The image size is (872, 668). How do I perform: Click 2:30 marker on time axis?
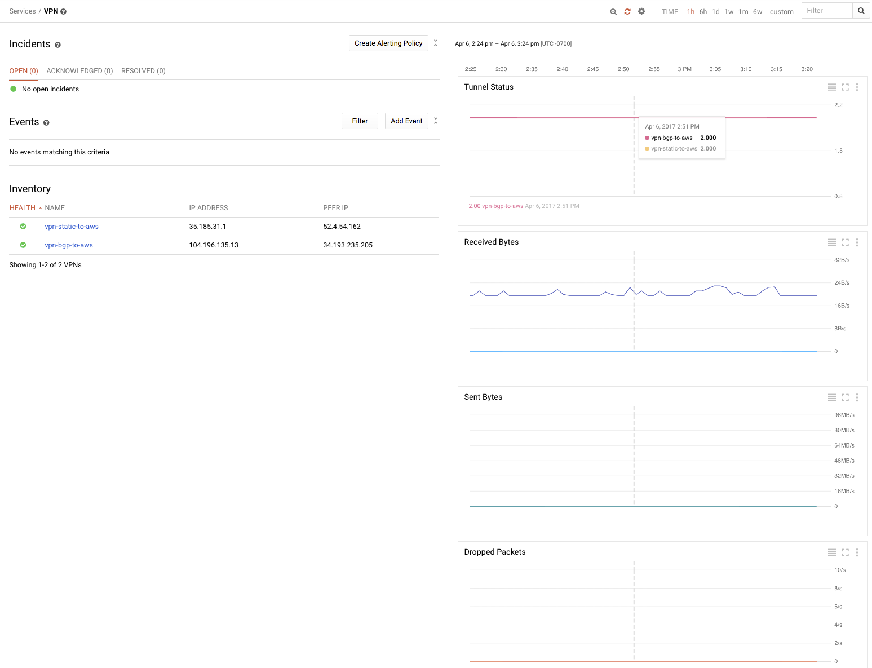coord(501,69)
